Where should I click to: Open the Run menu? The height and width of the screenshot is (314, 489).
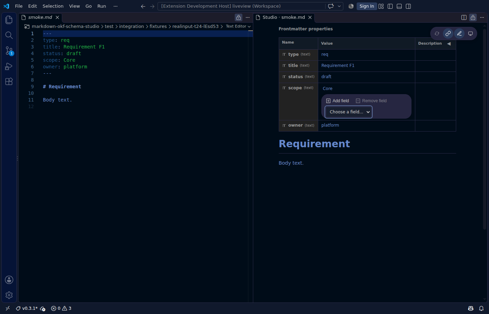[102, 6]
